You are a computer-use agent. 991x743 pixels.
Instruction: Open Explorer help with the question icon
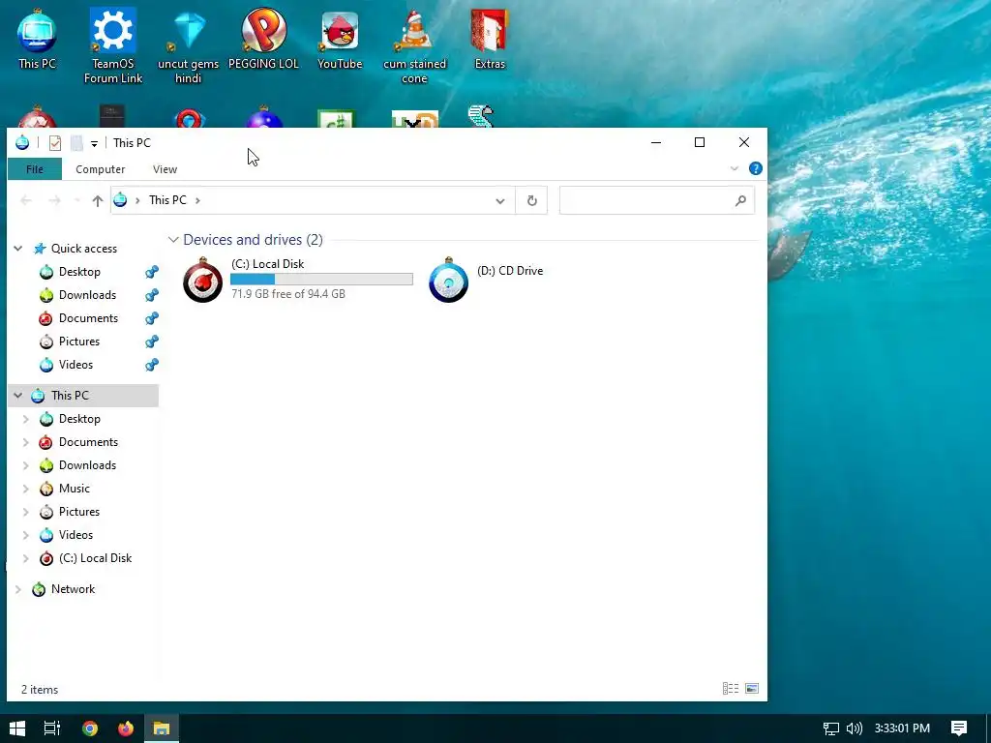coord(755,168)
